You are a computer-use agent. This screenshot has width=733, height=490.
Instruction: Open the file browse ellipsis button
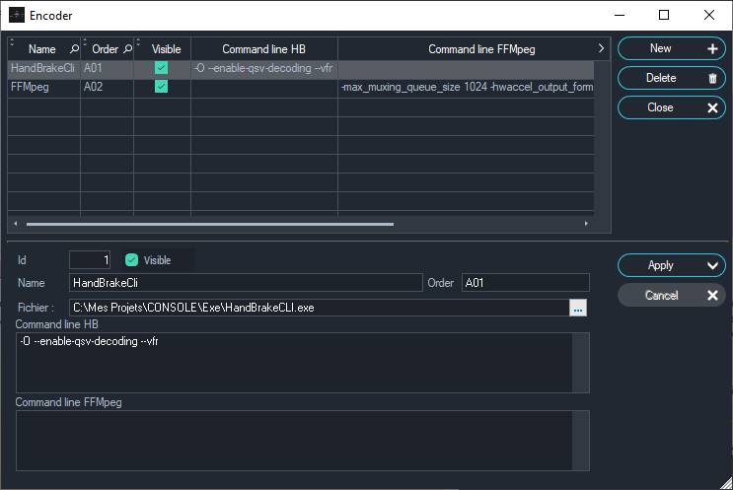pyautogui.click(x=578, y=308)
